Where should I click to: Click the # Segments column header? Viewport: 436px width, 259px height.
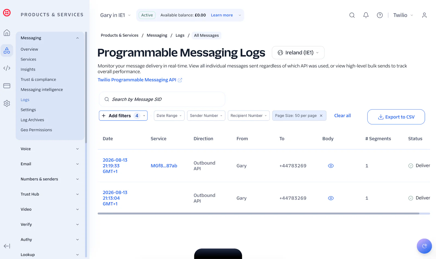[x=378, y=139]
